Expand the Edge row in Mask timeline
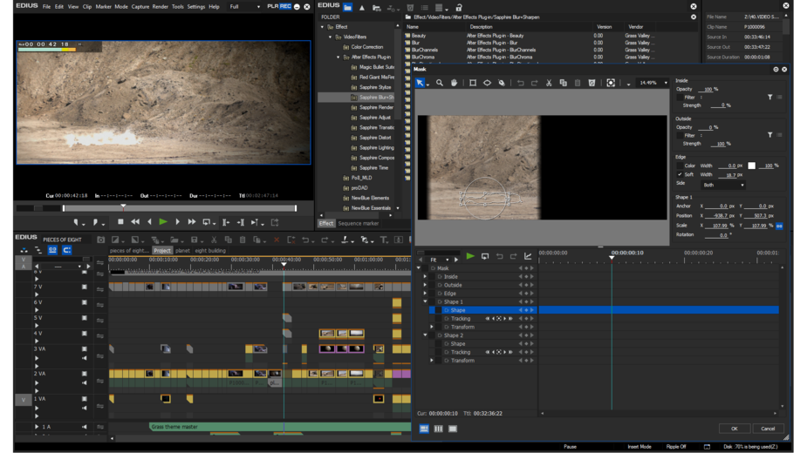807x453 pixels. click(x=425, y=294)
